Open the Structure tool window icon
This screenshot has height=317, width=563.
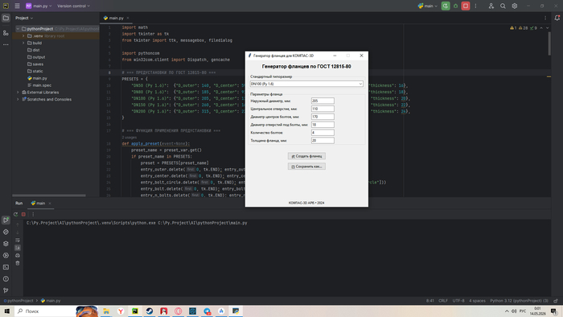tap(6, 33)
